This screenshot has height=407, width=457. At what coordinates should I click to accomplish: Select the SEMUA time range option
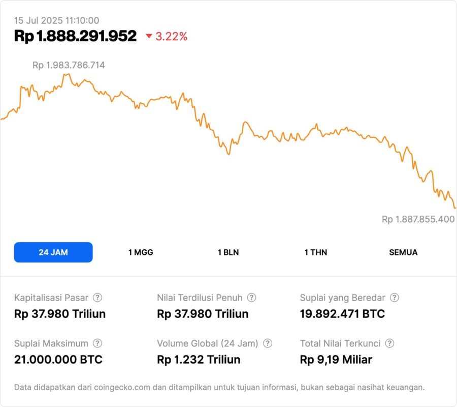403,252
